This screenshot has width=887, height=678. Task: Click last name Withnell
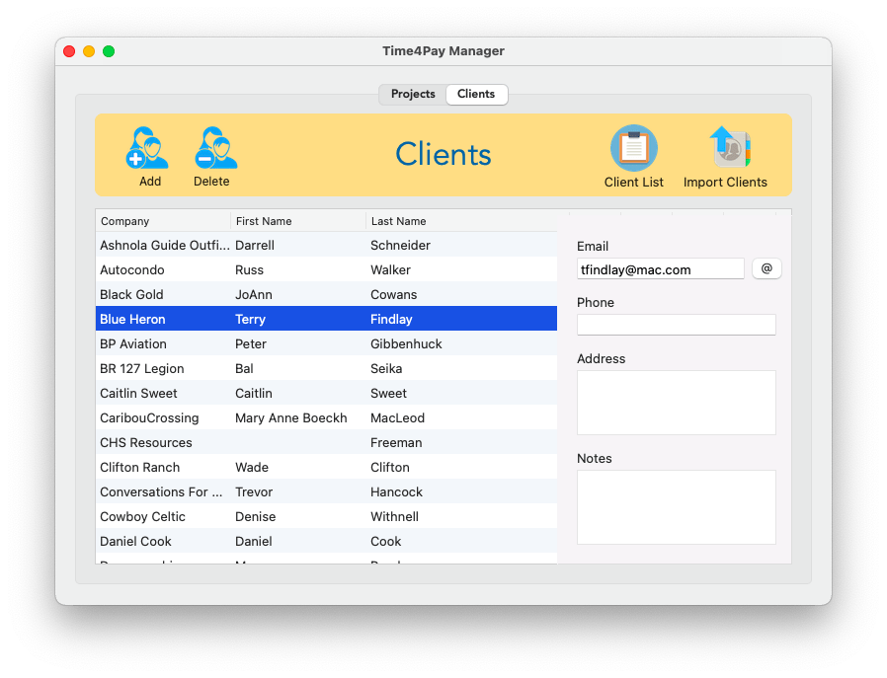(394, 516)
